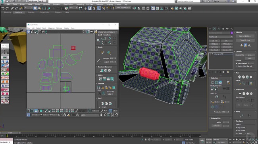Pick the Rectangular Selection Region icon
Screen dimensions: 258x144
pos(44,8)
